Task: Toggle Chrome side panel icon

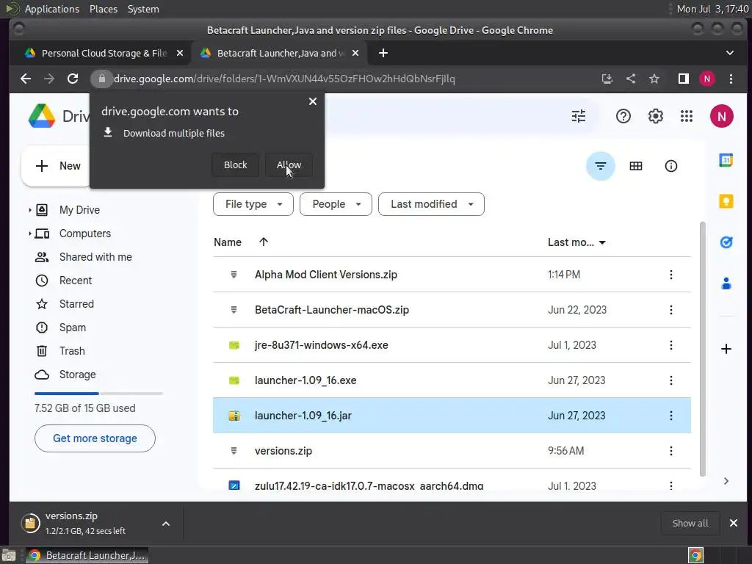Action: point(684,79)
